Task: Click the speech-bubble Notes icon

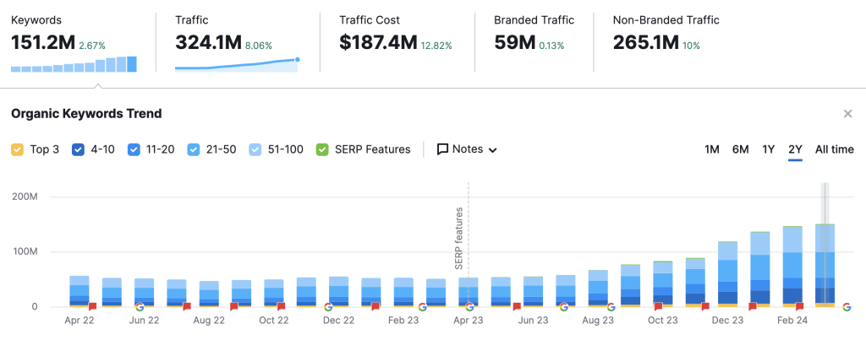Action: click(x=442, y=149)
